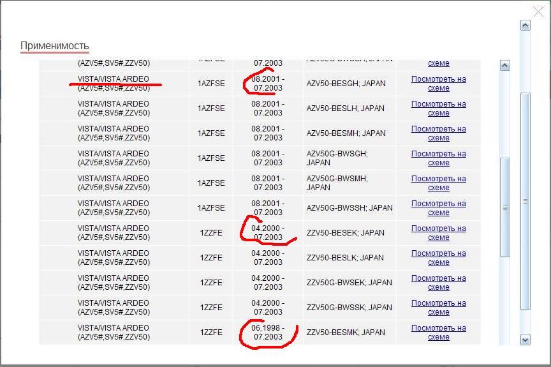Image resolution: width=551 pixels, height=367 pixels.
Task: Open 'Посмотреть на схеме' for AZV50-BESLH row
Action: tap(438, 109)
